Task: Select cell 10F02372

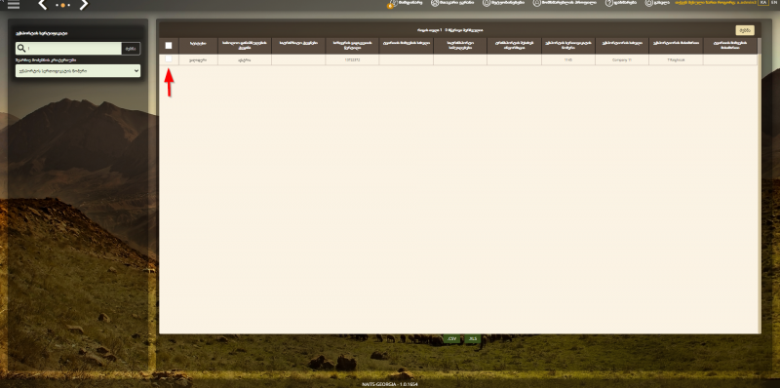Action: pos(352,59)
